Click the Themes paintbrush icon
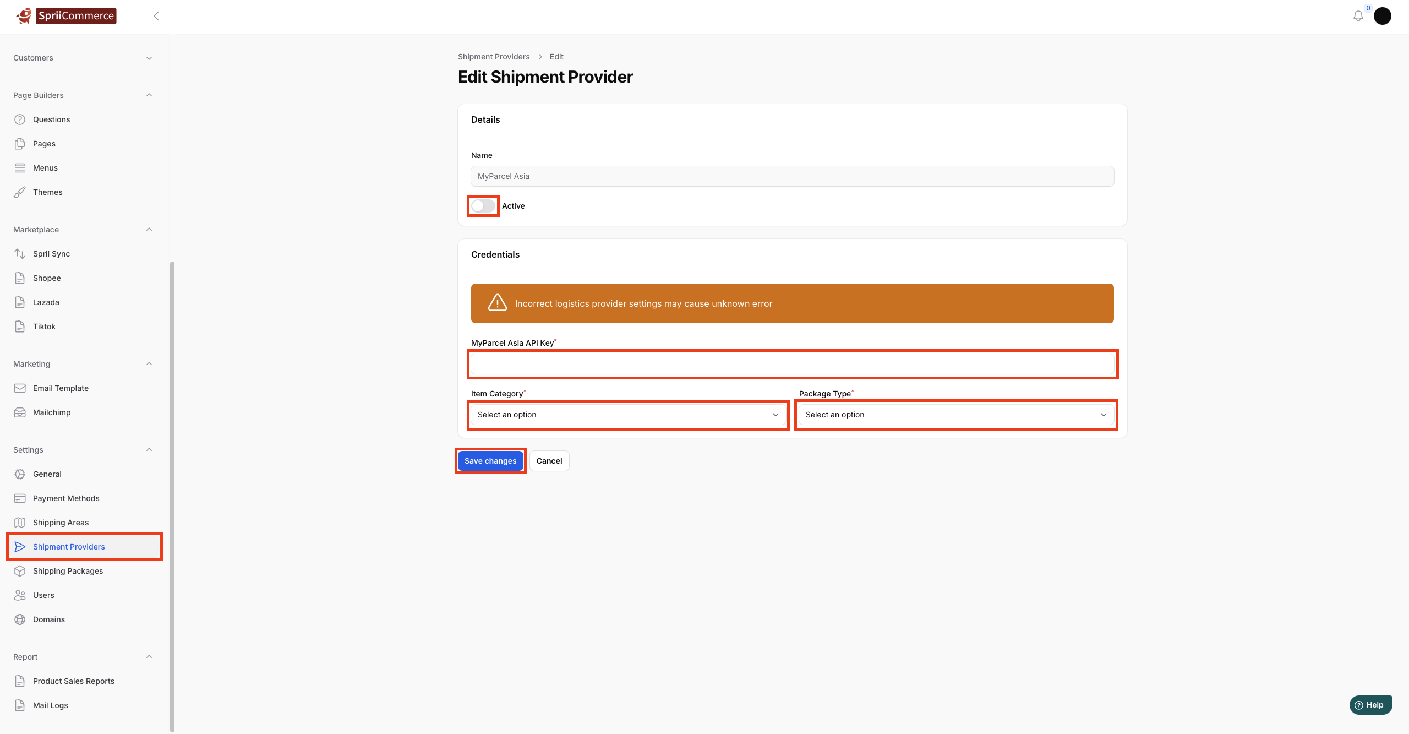1409x734 pixels. [20, 192]
